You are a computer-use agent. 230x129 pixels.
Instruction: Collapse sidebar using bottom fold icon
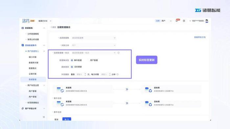pos(44,117)
